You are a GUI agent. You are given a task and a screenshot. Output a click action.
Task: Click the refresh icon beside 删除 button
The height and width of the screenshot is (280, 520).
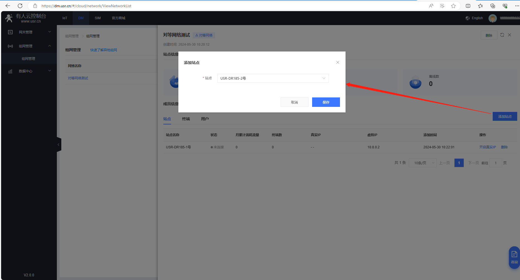point(502,35)
